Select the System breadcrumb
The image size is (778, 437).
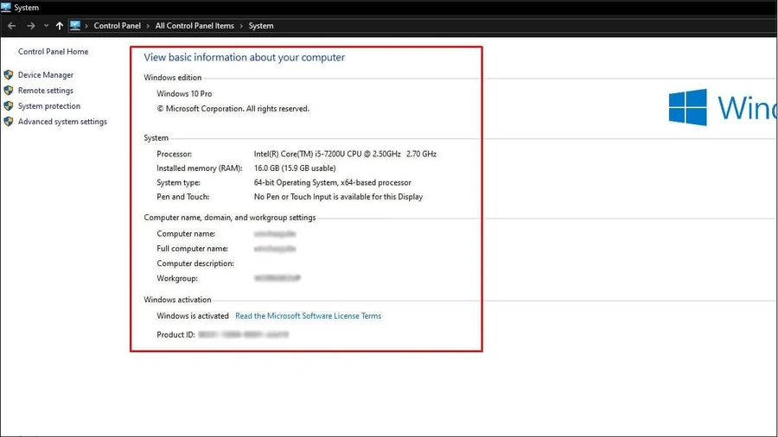(261, 26)
